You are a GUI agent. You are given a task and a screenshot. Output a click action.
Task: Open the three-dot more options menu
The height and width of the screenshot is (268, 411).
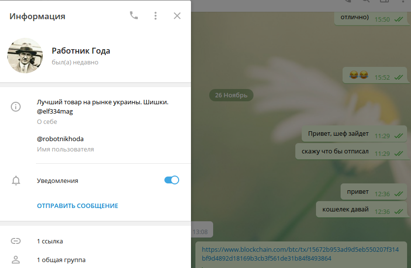156,16
